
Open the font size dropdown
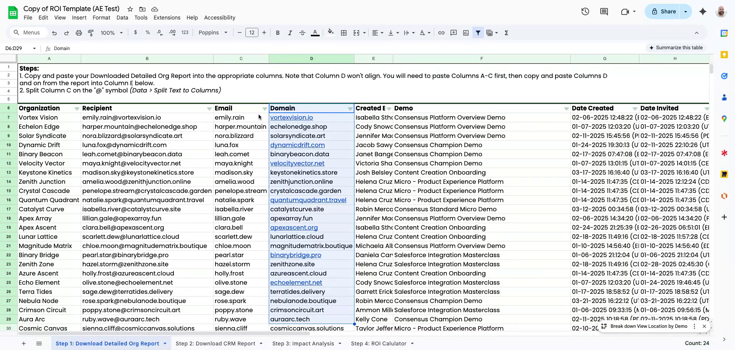[252, 32]
